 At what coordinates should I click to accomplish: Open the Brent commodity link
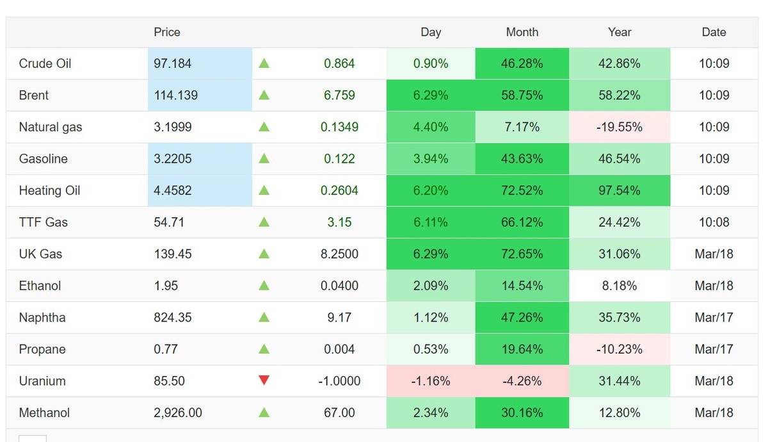coord(34,95)
